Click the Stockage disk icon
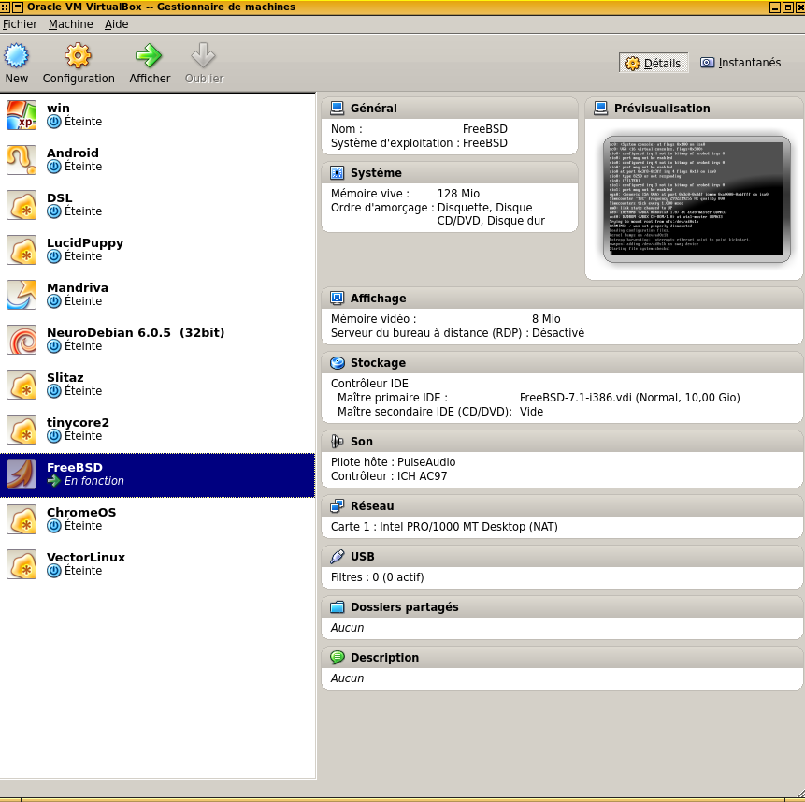Viewport: 805px width, 802px height. tap(338, 363)
